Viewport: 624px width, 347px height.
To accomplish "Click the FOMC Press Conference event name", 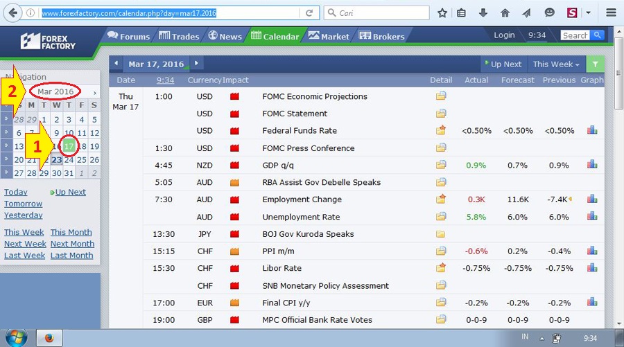I will pos(309,148).
